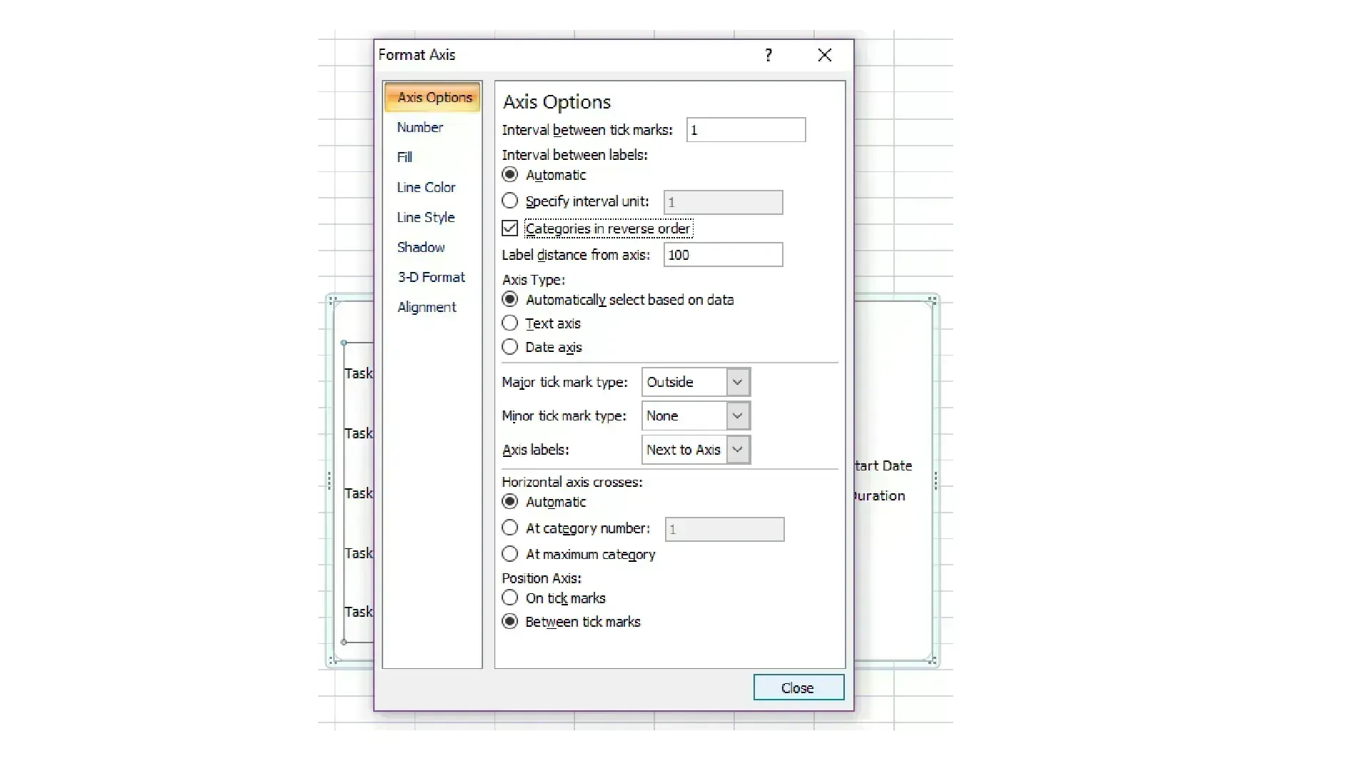Expand the Axis labels dropdown
The width and height of the screenshot is (1370, 771).
click(x=738, y=450)
